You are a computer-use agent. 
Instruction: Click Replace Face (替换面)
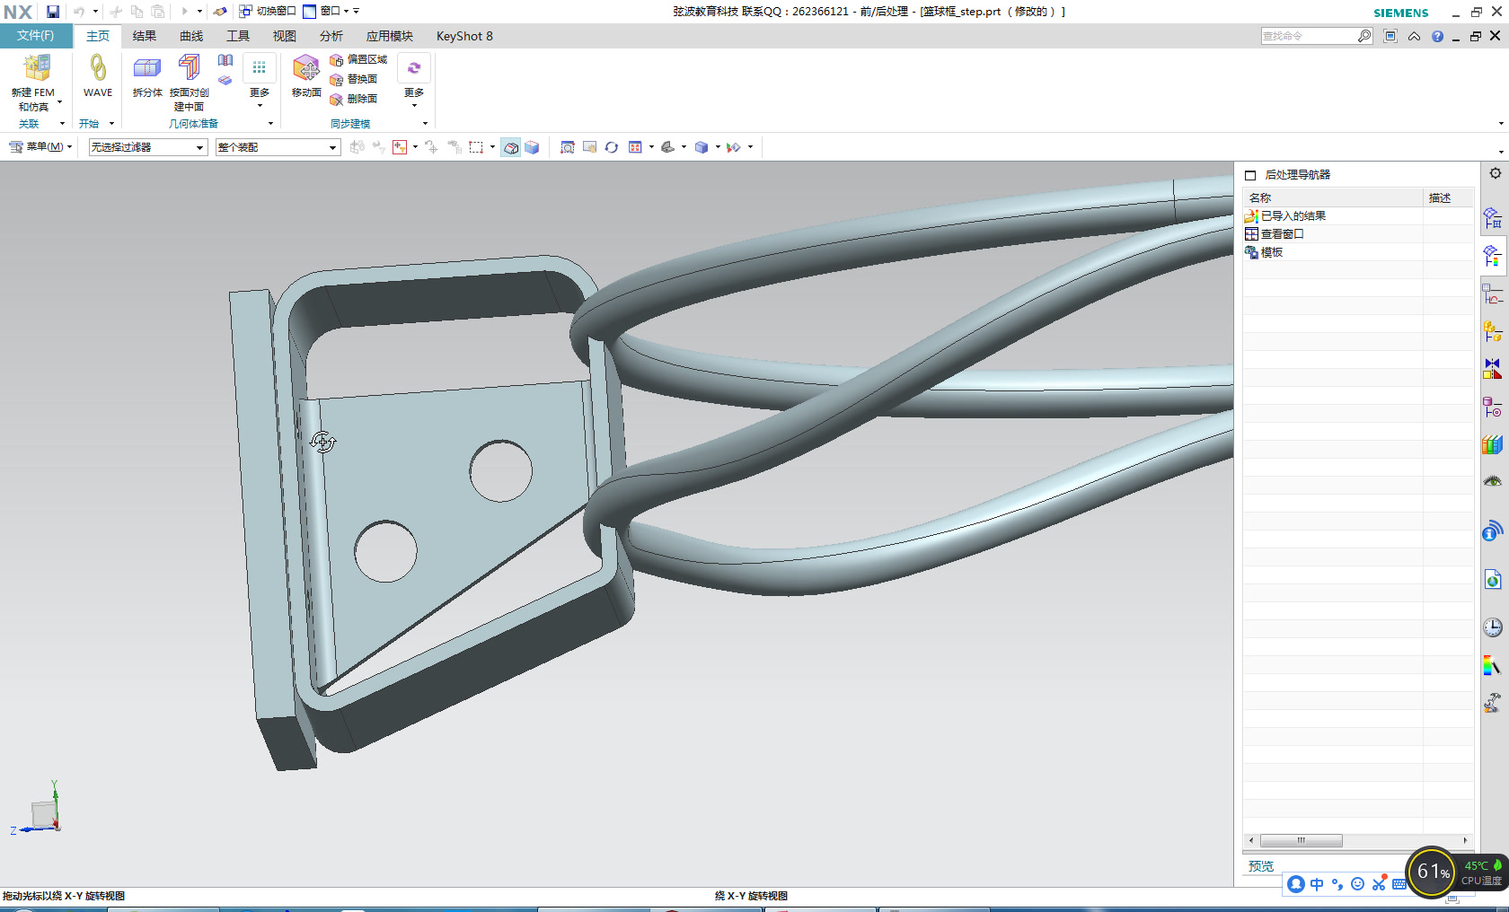click(353, 79)
